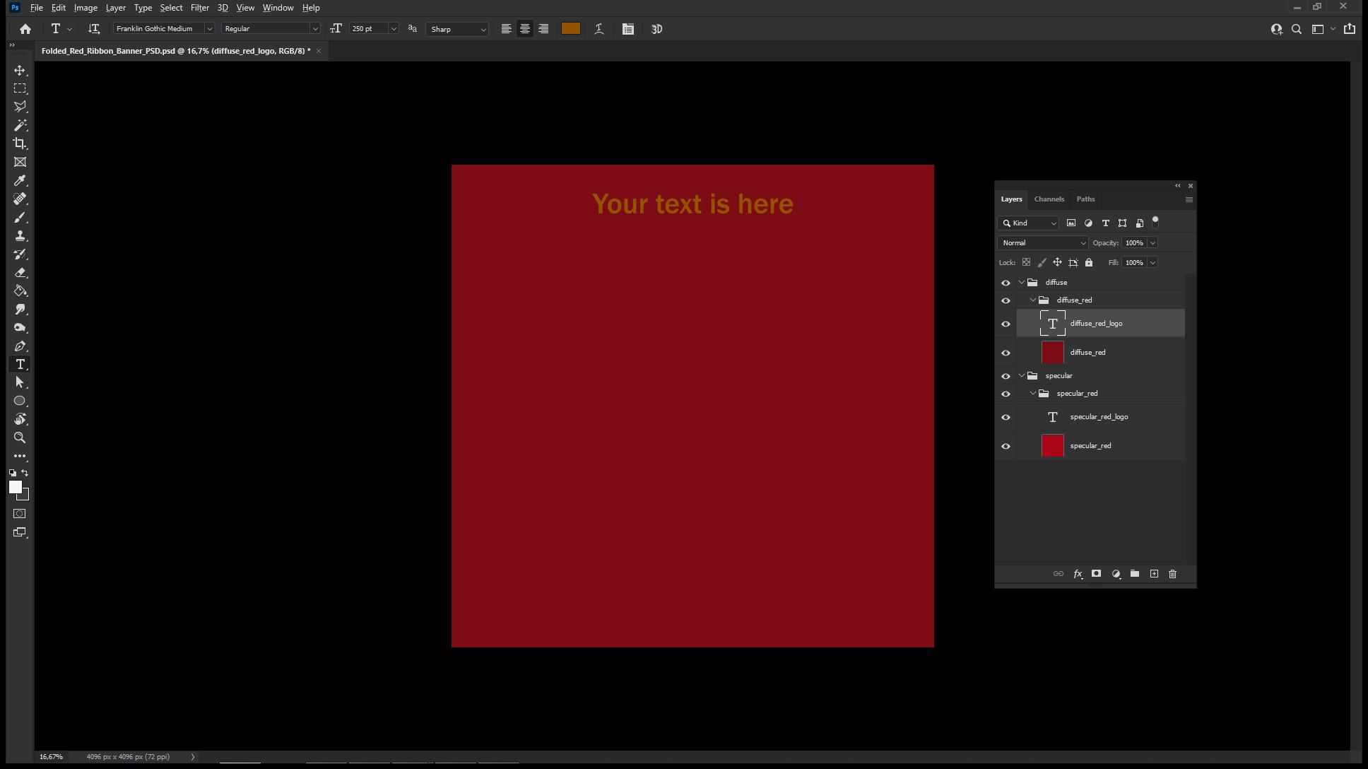Select the Zoom tool in toolbar
This screenshot has width=1368, height=769.
[x=20, y=438]
